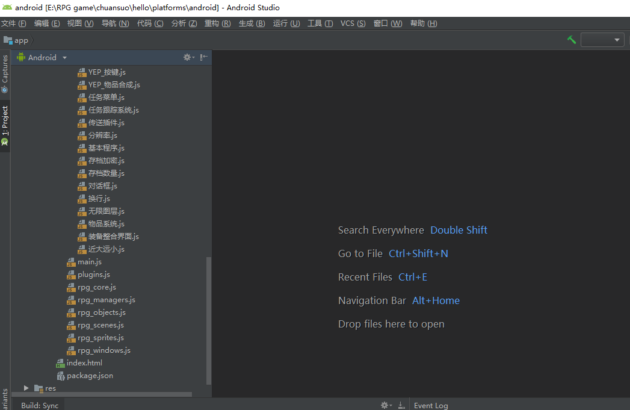Image resolution: width=630 pixels, height=410 pixels.
Task: Click the package.json file icon
Action: click(61, 376)
